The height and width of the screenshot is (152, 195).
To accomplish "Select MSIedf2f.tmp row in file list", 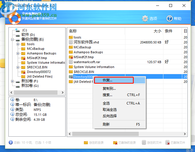I will tap(127, 57).
